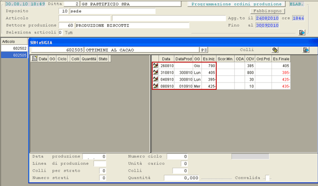The image size is (318, 186).
Task: Click the exit icon in SBH eSIGEA panel
Action: click(306, 50)
